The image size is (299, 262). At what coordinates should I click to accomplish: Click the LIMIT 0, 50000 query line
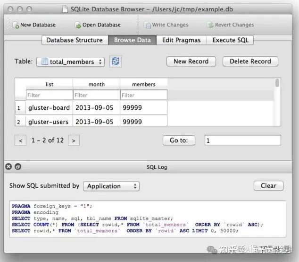[x=125, y=231]
